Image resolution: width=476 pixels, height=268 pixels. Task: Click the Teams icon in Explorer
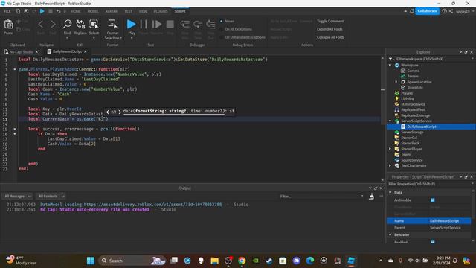396,154
